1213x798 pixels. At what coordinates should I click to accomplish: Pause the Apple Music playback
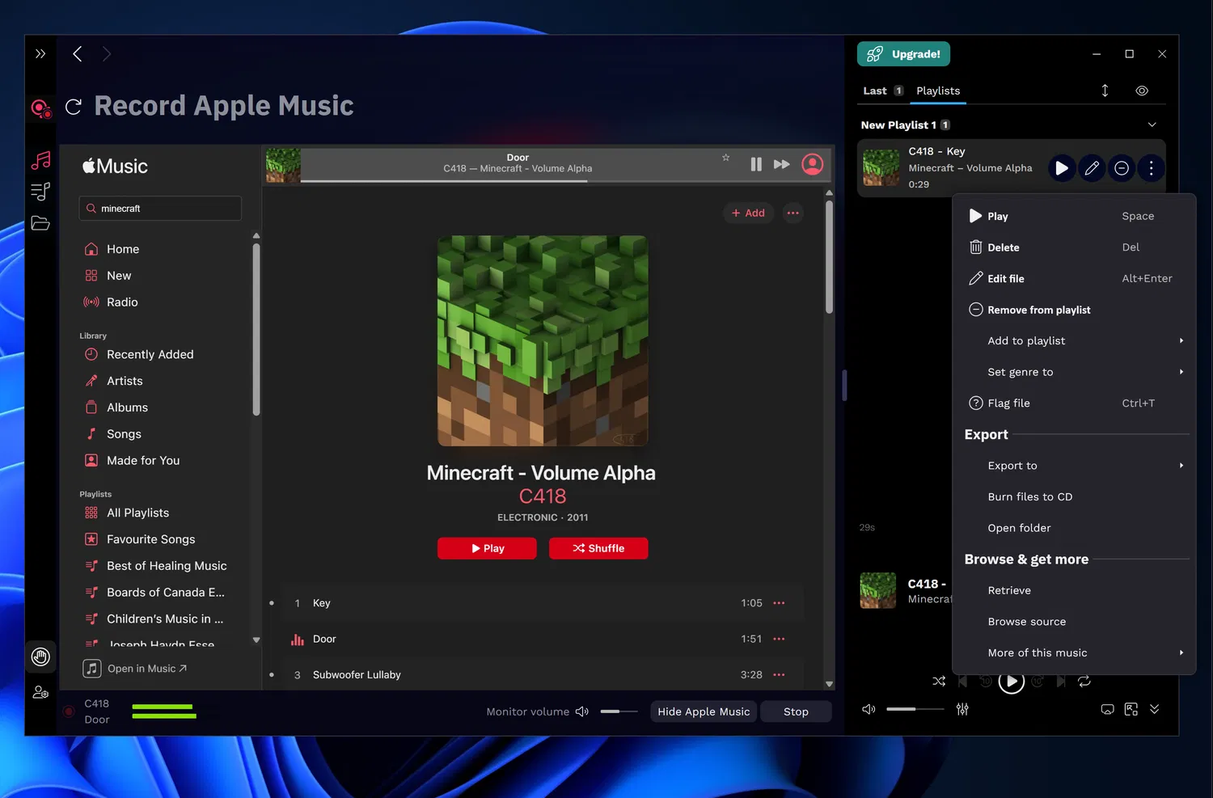(756, 164)
